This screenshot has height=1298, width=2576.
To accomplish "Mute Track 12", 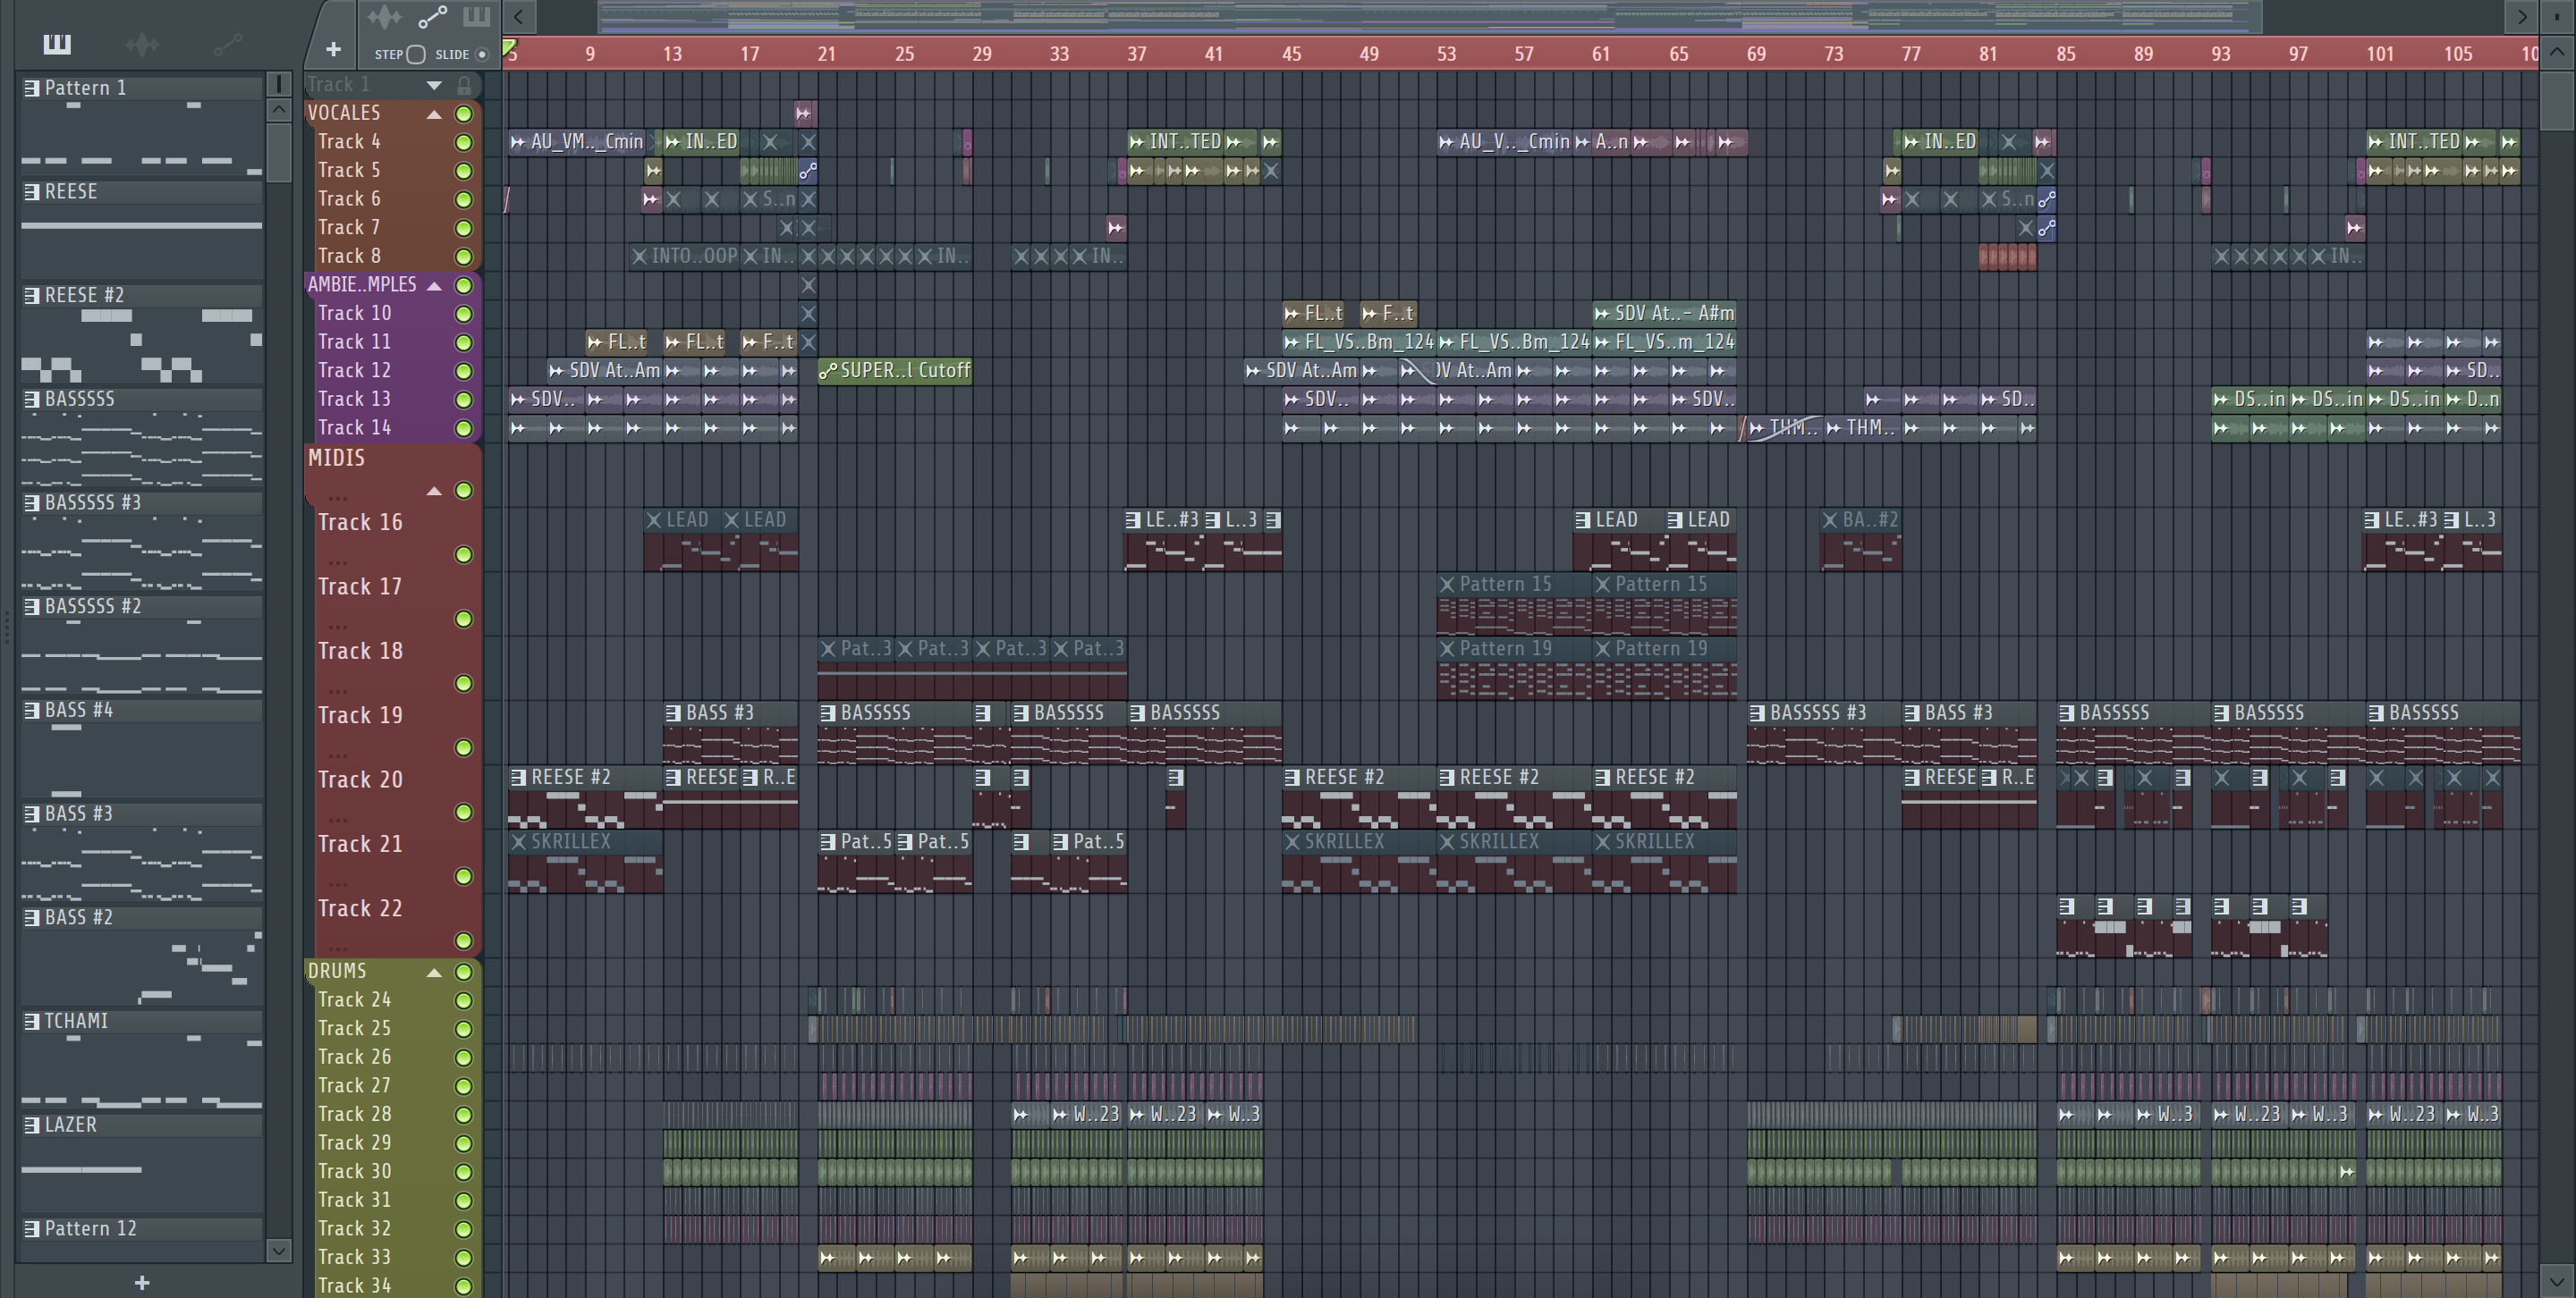I will pos(464,372).
